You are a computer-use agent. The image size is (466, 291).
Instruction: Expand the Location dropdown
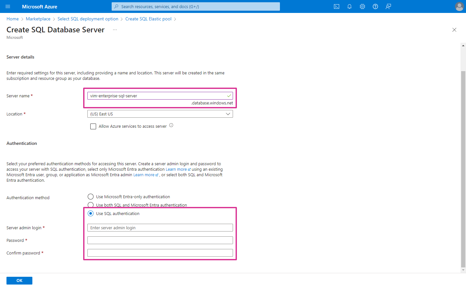pos(160,114)
